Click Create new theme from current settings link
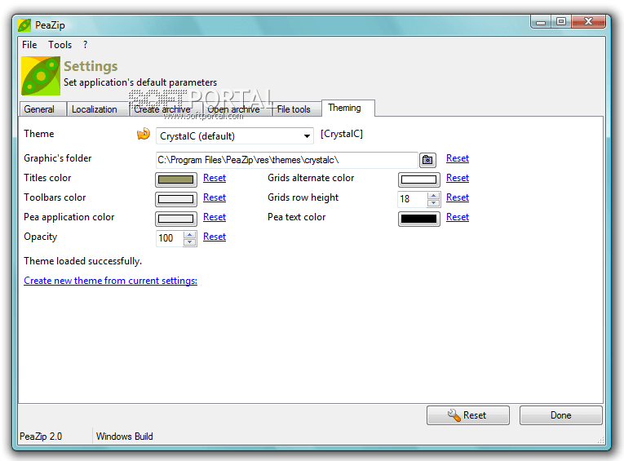Screen dimensions: 624x461 tap(110, 281)
